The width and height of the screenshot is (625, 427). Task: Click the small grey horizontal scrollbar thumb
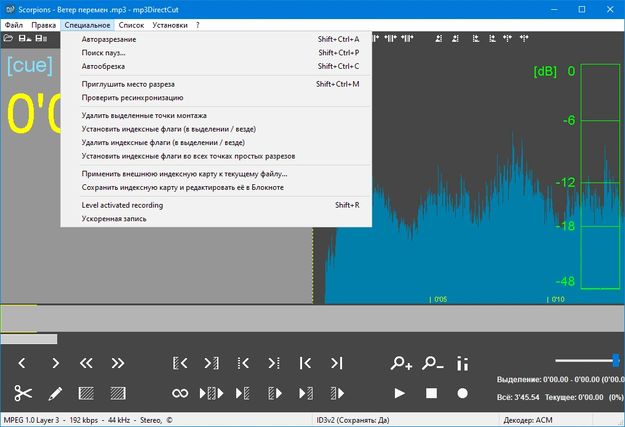29,339
